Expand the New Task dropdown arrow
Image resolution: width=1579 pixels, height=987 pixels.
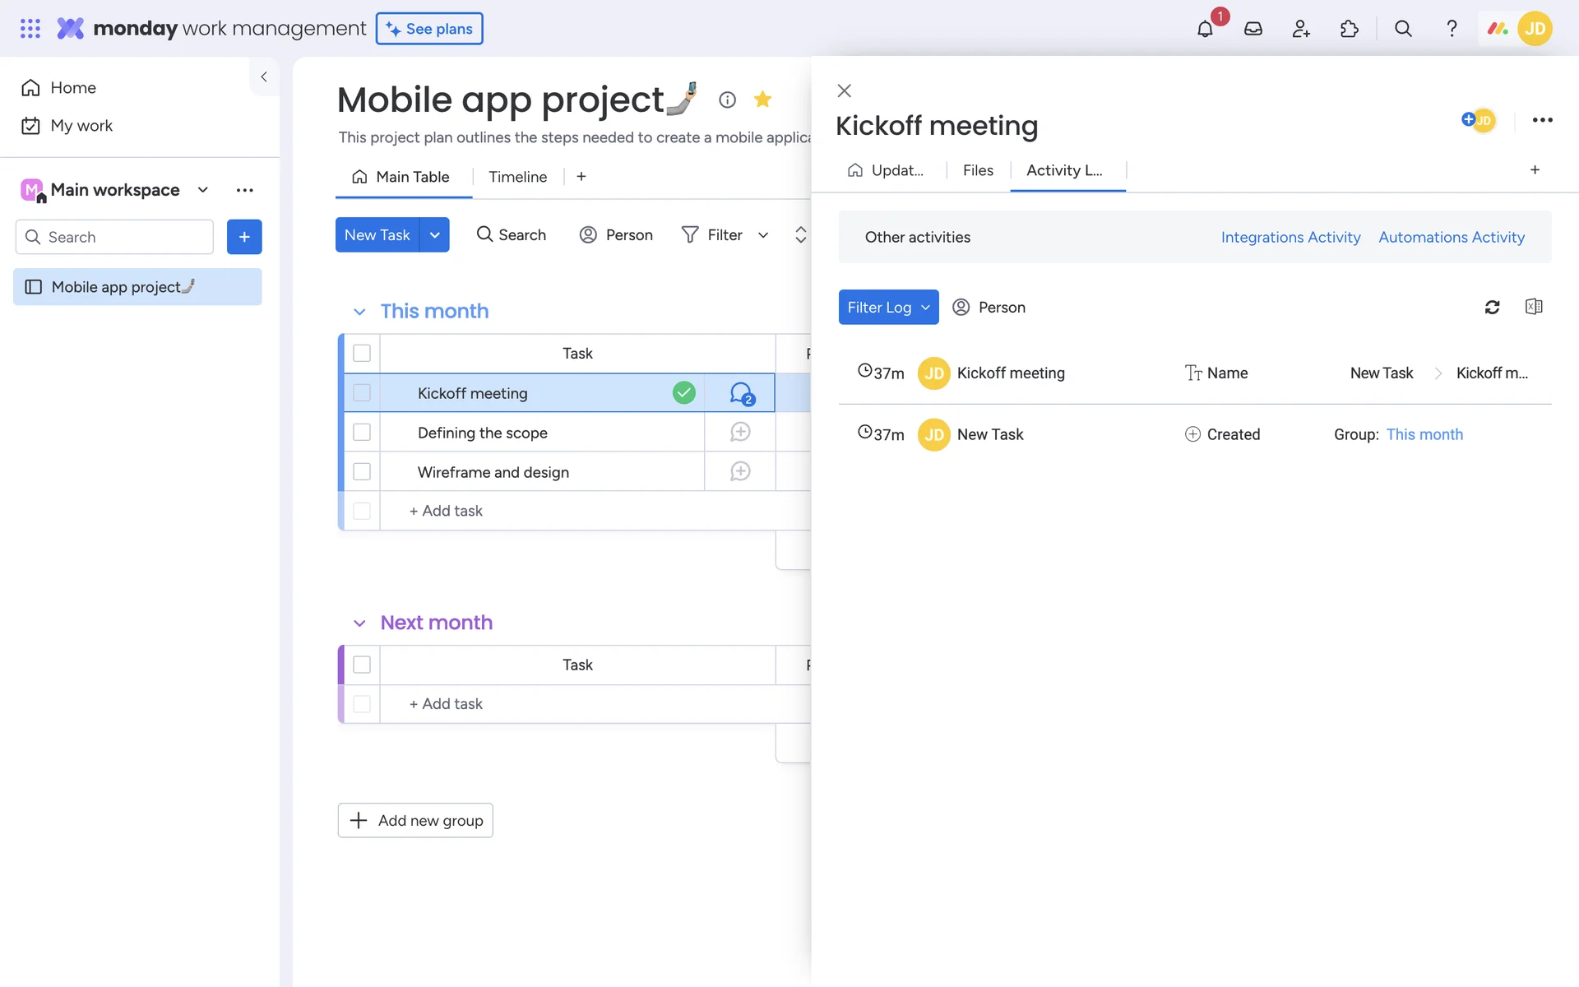434,235
